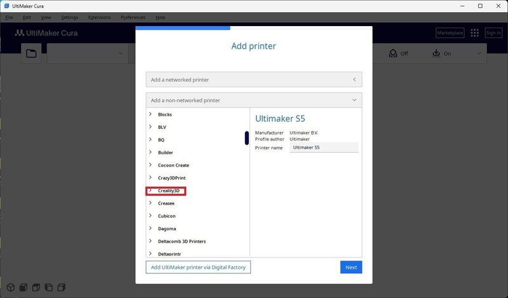Expand the BQ manufacturer group

[150, 139]
